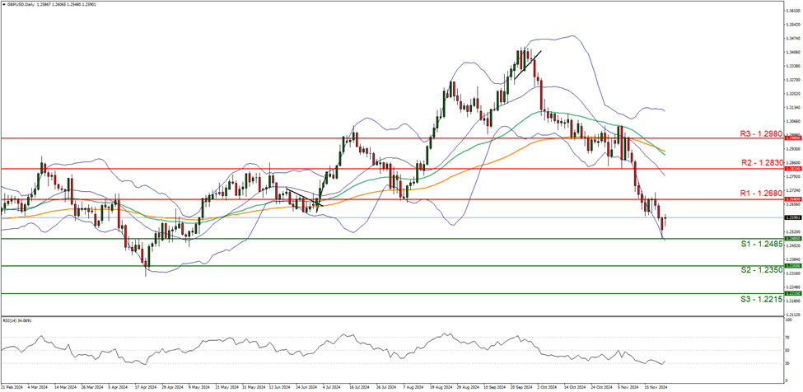Click the GBPUSD,Daily chart title

pos(26,5)
